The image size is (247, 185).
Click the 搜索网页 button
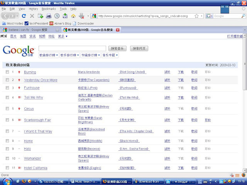point(139,49)
